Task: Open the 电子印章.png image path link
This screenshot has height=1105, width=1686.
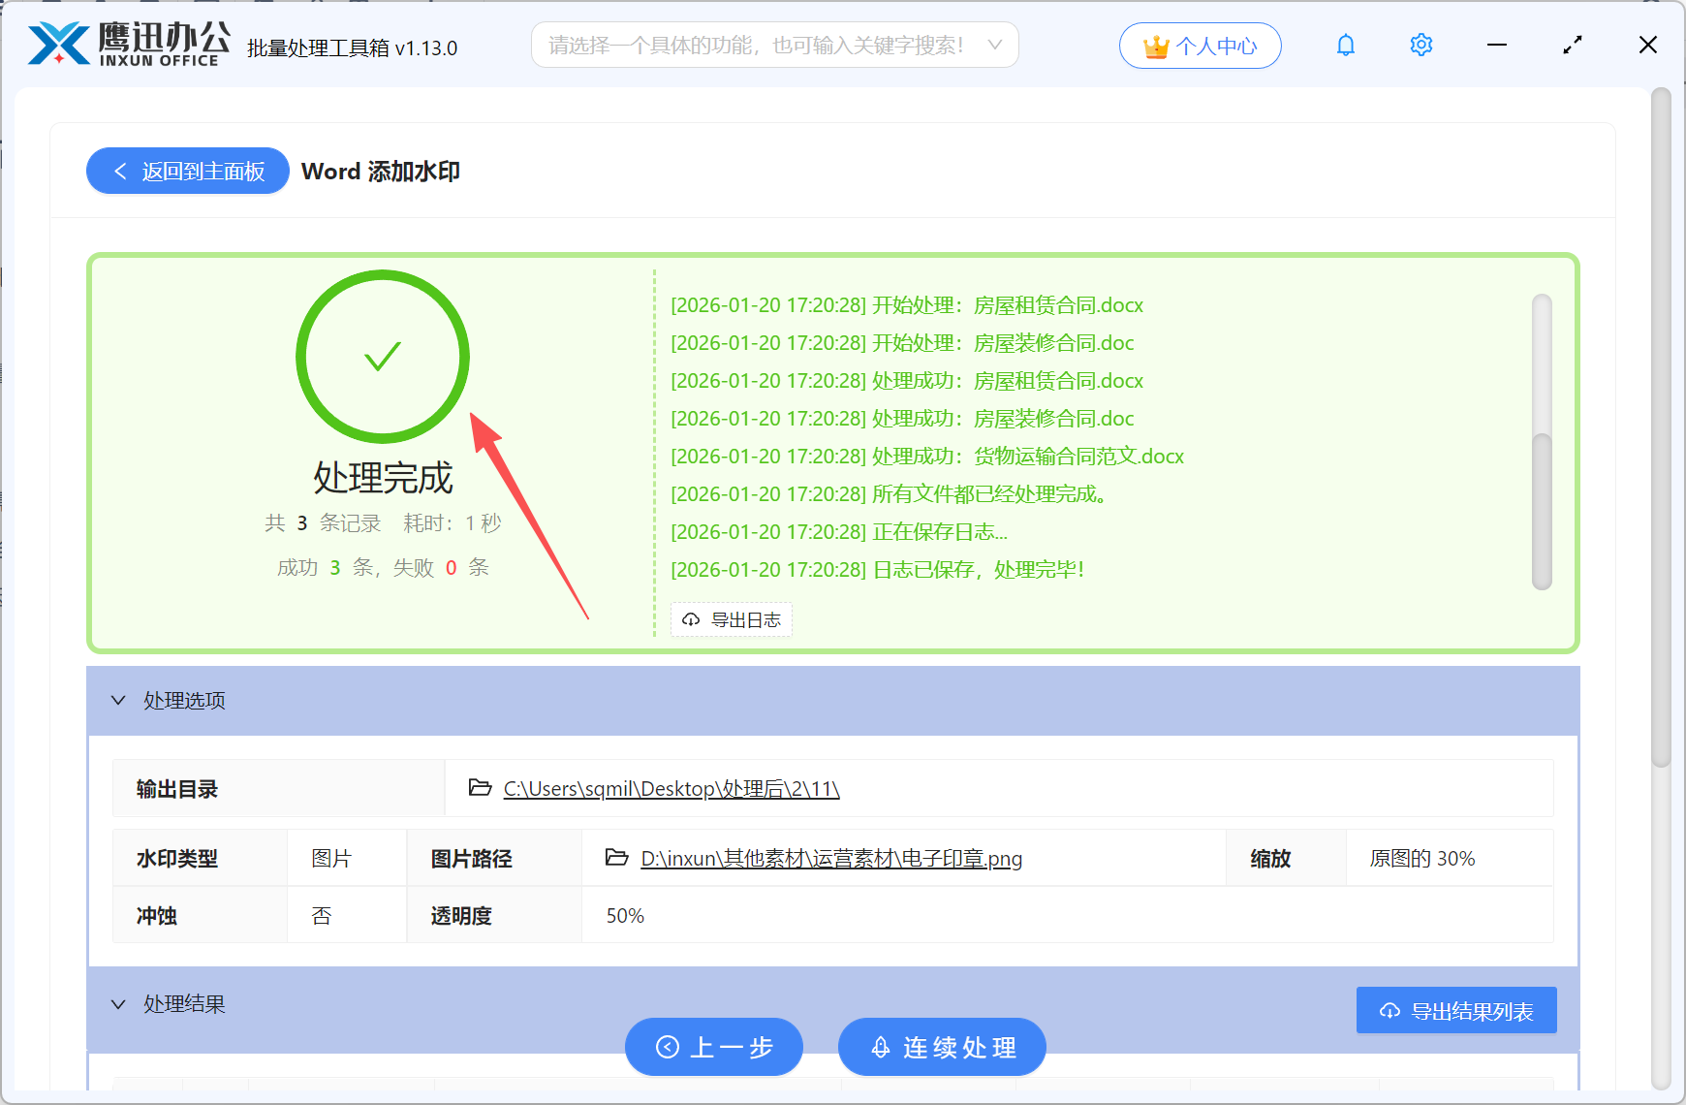Action: pyautogui.click(x=831, y=858)
